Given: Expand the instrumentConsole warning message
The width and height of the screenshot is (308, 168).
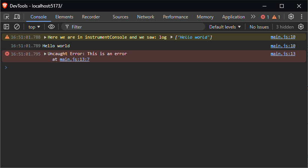Looking at the screenshot, I should (45, 37).
